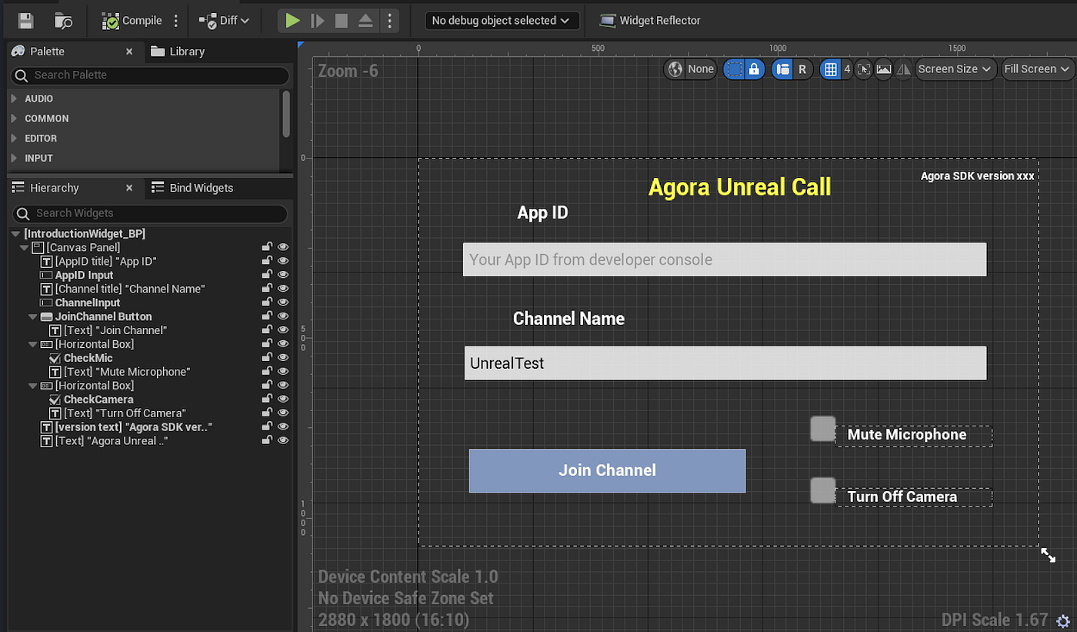Click the mirror flip triangles icon
The height and width of the screenshot is (632, 1077).
click(x=904, y=69)
